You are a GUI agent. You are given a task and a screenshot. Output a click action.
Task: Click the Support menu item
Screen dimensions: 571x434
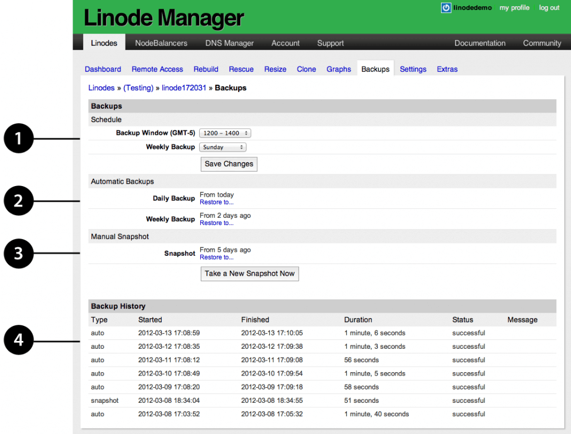[330, 43]
